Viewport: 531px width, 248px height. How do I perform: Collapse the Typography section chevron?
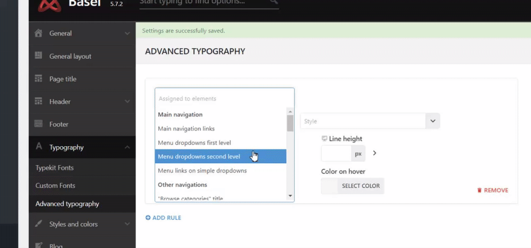click(x=127, y=147)
